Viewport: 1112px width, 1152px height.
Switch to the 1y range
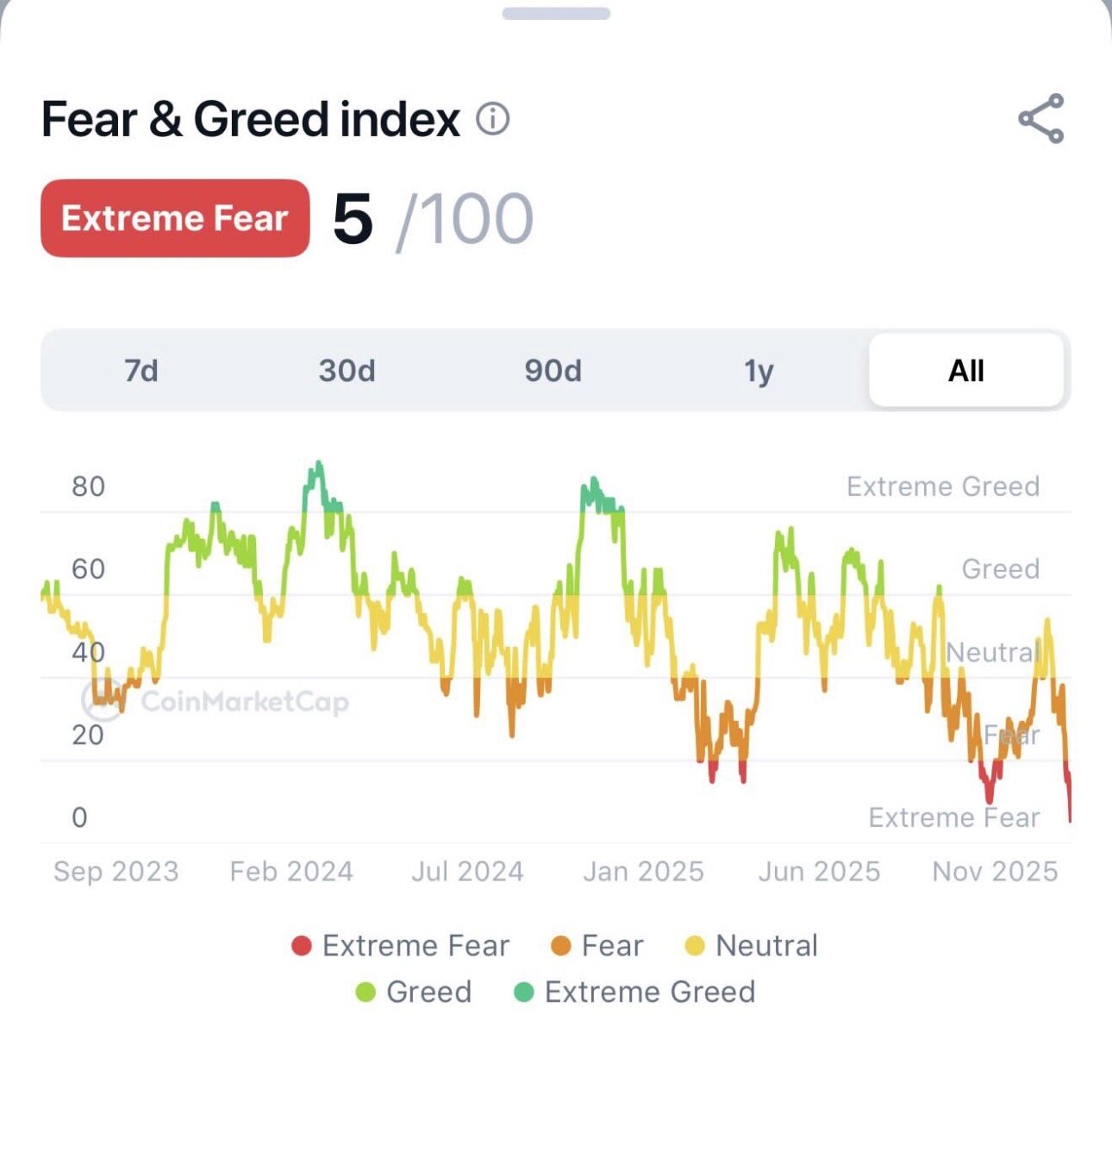tap(759, 371)
